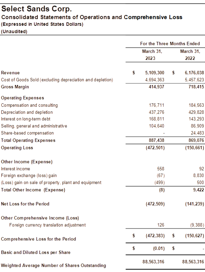The width and height of the screenshot is (205, 272).
Task: Select 'Comprehensive Loss for the Period' label
Action: point(38,239)
